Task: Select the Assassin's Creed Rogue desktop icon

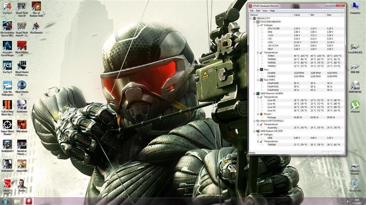Action: pyautogui.click(x=7, y=46)
